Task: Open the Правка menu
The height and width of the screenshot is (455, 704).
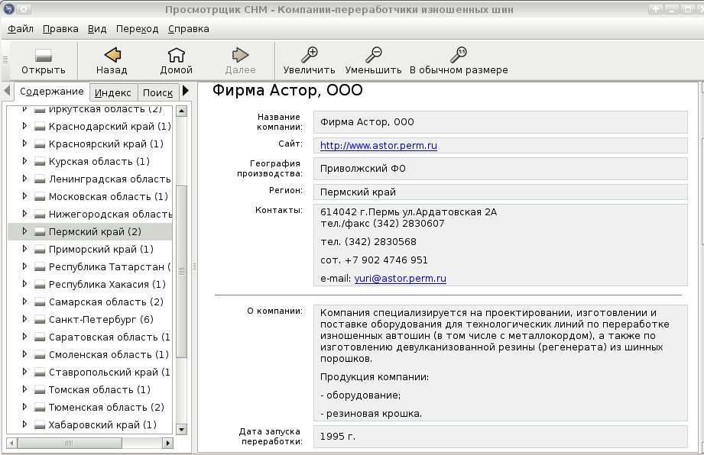Action: point(60,29)
